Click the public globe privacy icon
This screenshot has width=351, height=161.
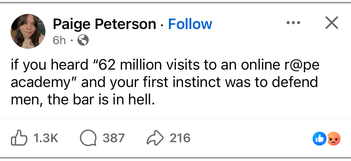(x=83, y=41)
